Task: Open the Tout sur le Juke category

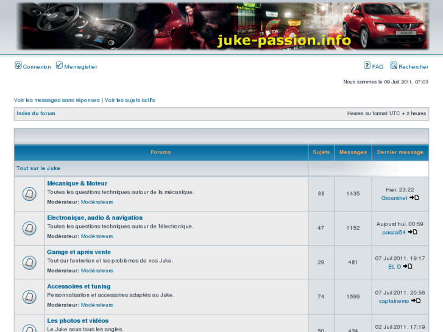Action: (x=38, y=168)
